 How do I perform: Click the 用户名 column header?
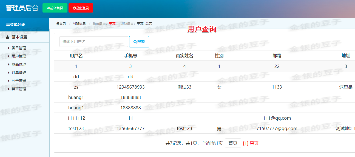76,56
